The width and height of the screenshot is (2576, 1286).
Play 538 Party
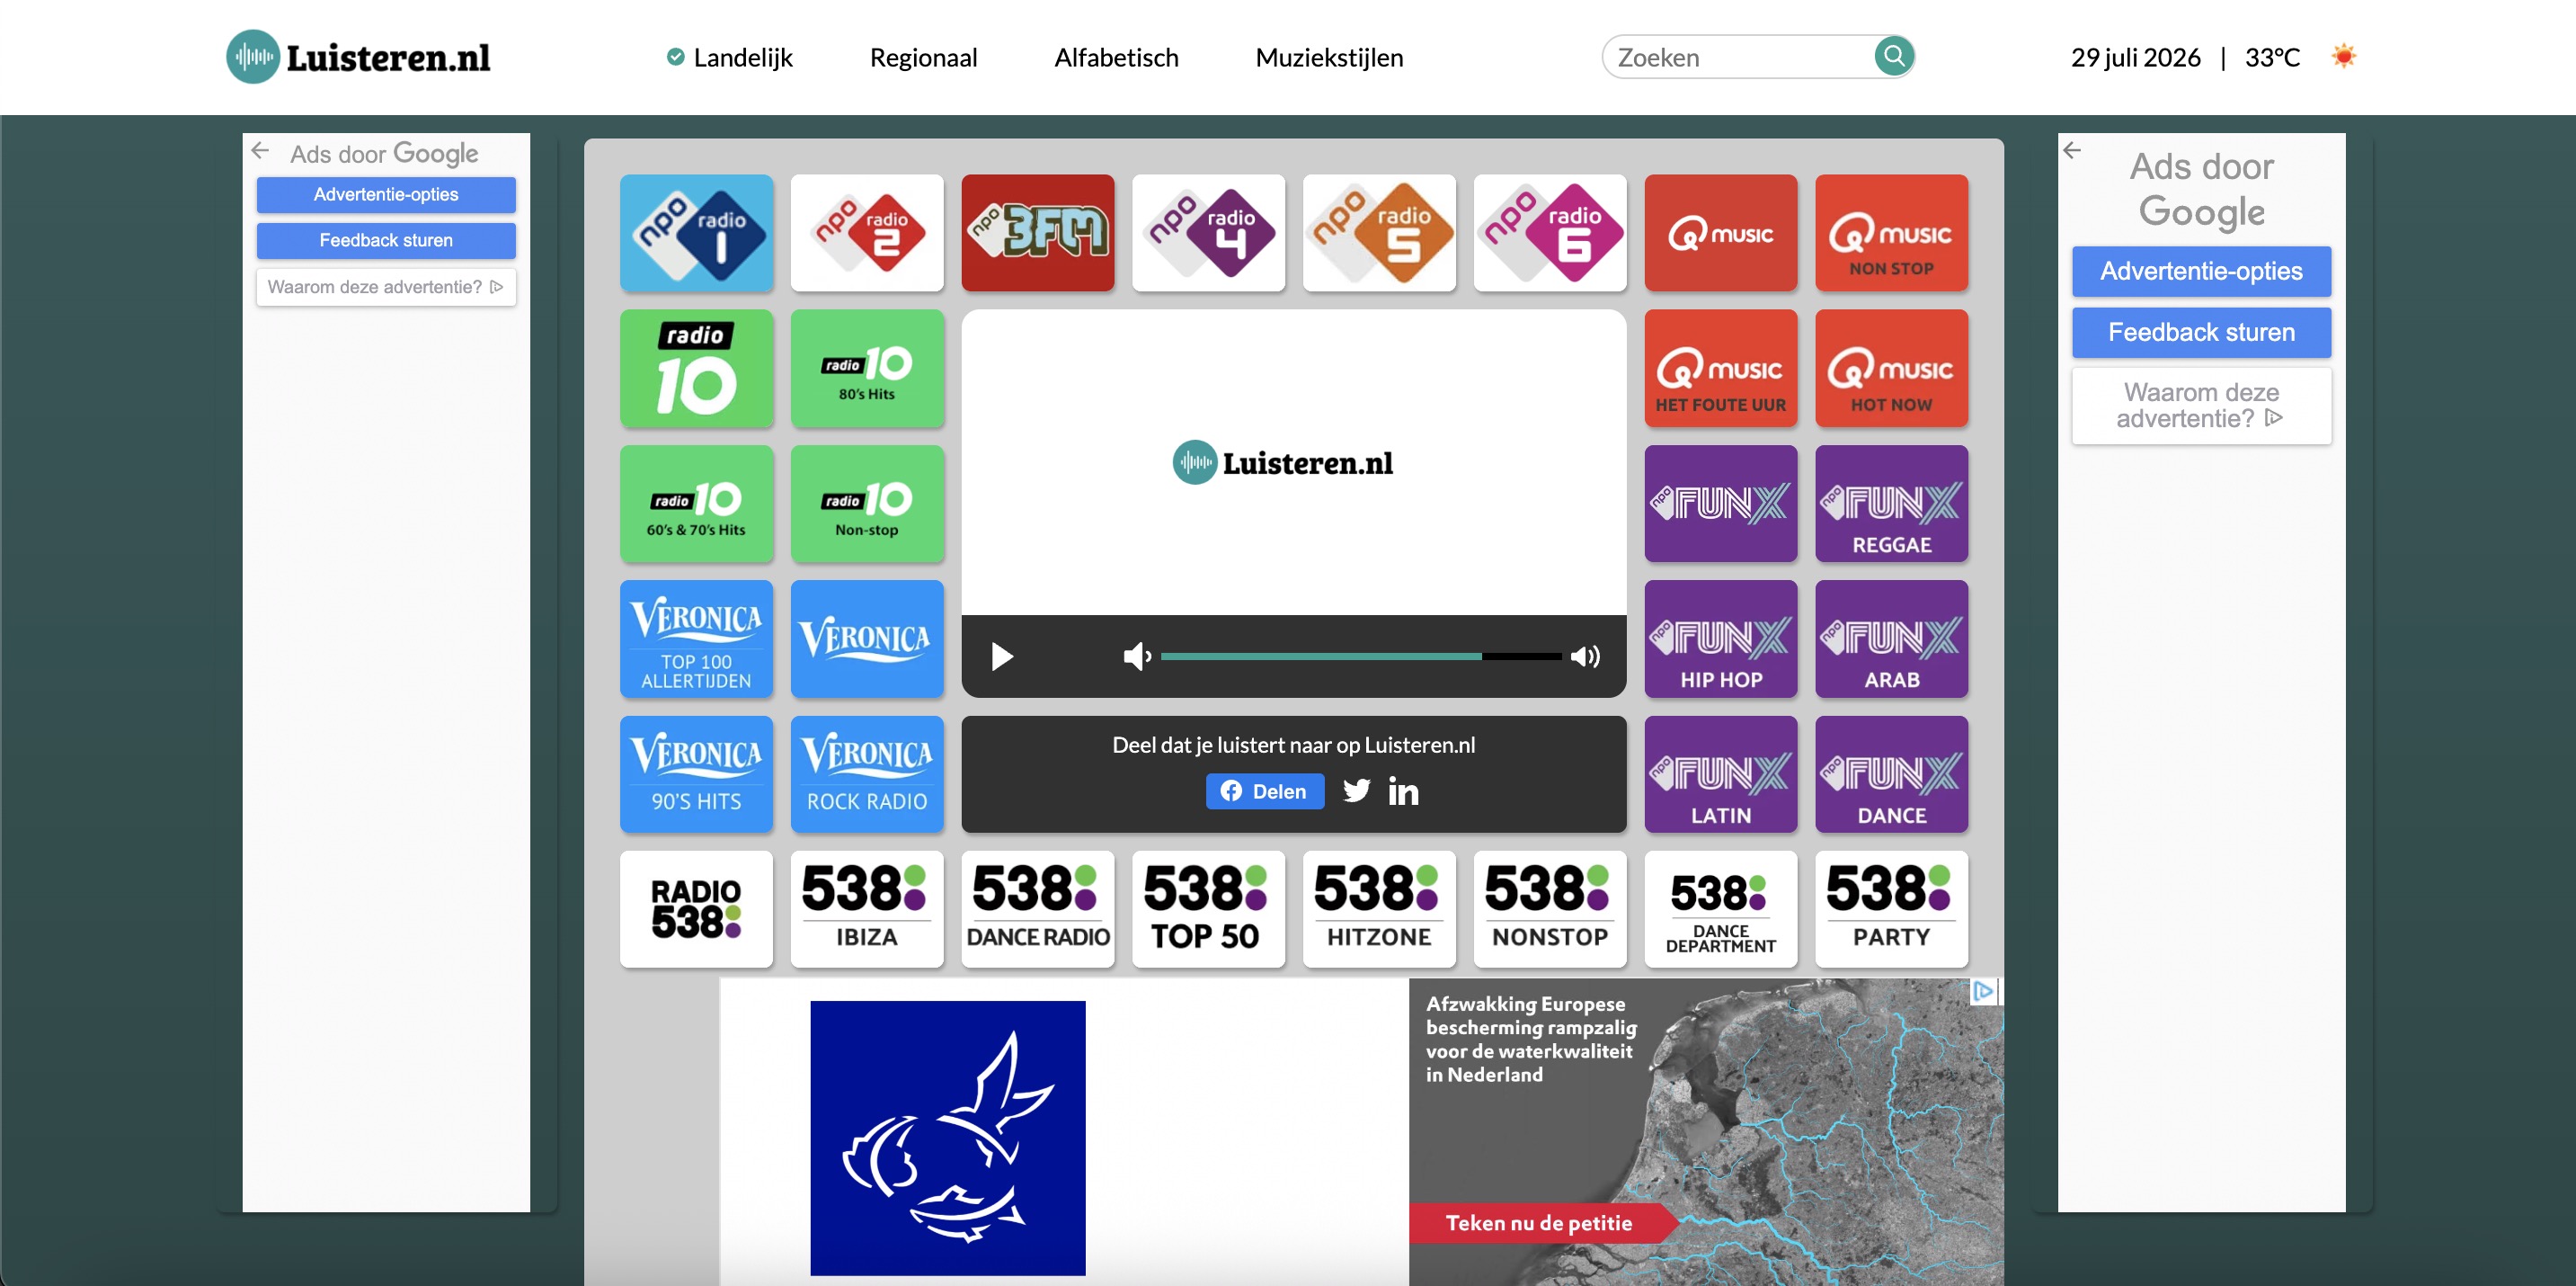click(1892, 908)
